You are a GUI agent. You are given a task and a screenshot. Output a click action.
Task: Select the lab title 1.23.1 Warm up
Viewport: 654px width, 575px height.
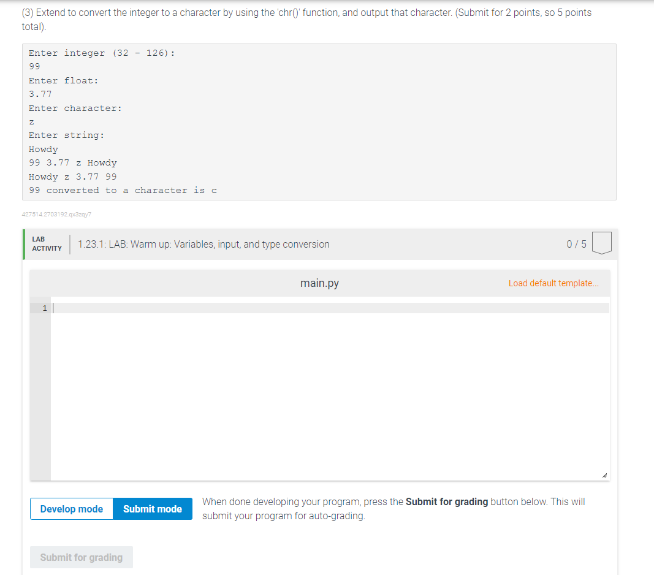tap(203, 243)
